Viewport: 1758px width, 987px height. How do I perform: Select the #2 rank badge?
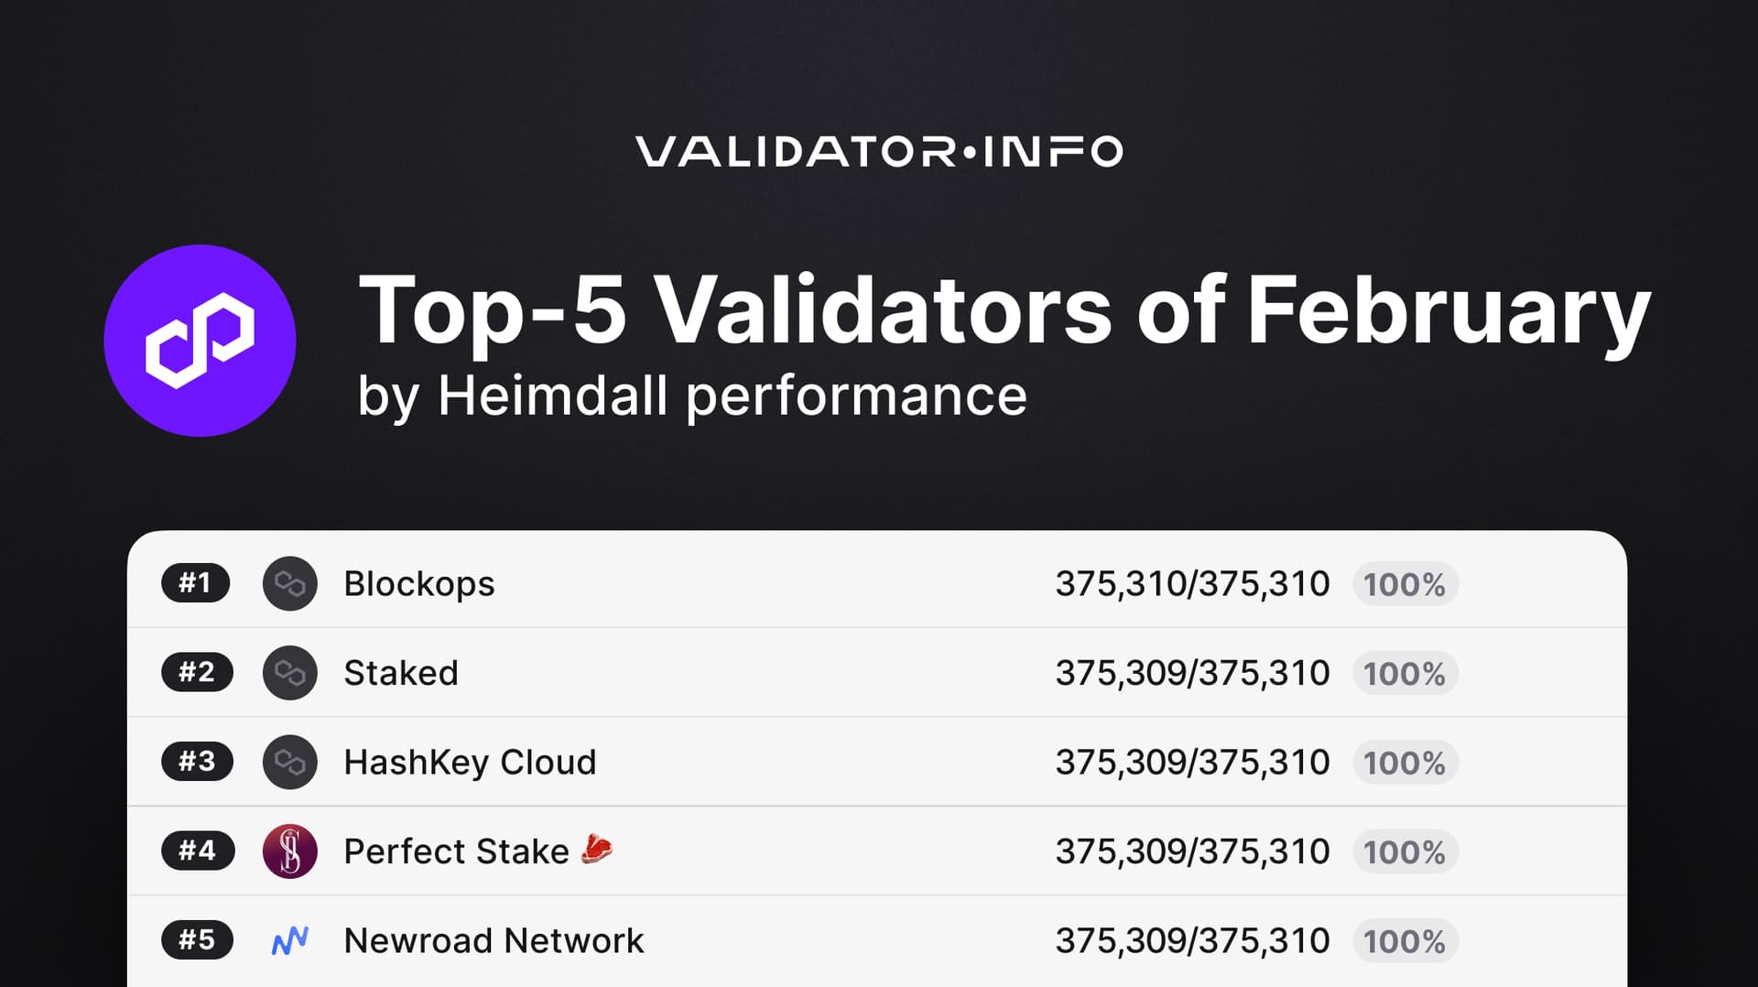(x=197, y=672)
